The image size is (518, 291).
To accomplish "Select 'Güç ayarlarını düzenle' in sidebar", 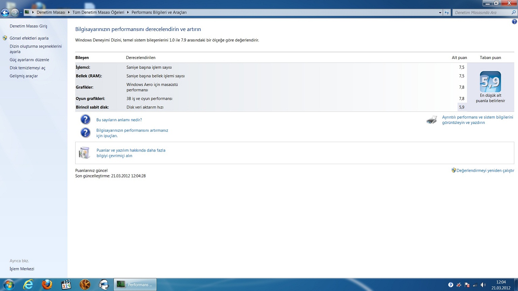I will [29, 60].
